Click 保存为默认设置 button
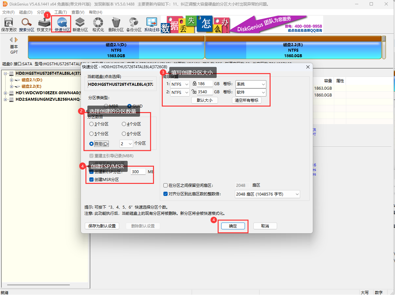This screenshot has width=395, height=295. point(102,226)
